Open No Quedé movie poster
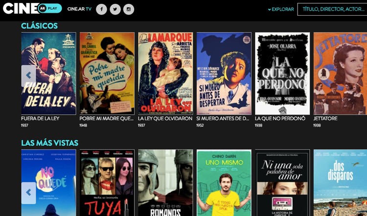Image resolution: width=367 pixels, height=216 pixels. pyautogui.click(x=48, y=183)
